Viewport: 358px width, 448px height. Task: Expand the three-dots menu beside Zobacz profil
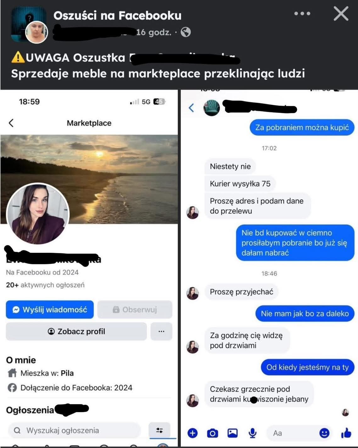pyautogui.click(x=161, y=331)
